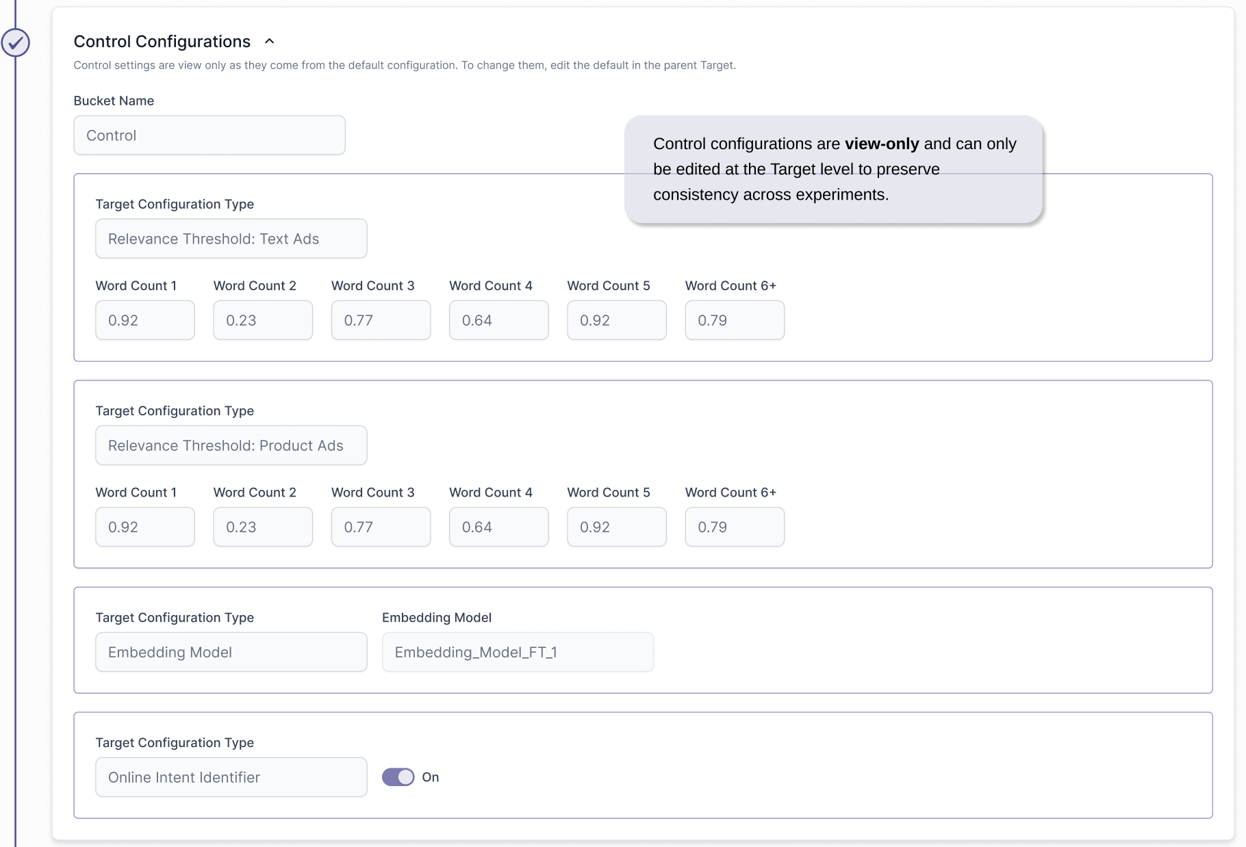
Task: Click the Online Intent Identifier type field
Action: click(231, 777)
